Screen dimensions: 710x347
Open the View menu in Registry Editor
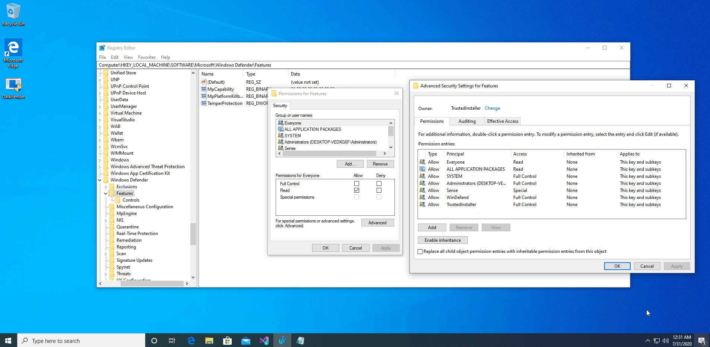[128, 57]
